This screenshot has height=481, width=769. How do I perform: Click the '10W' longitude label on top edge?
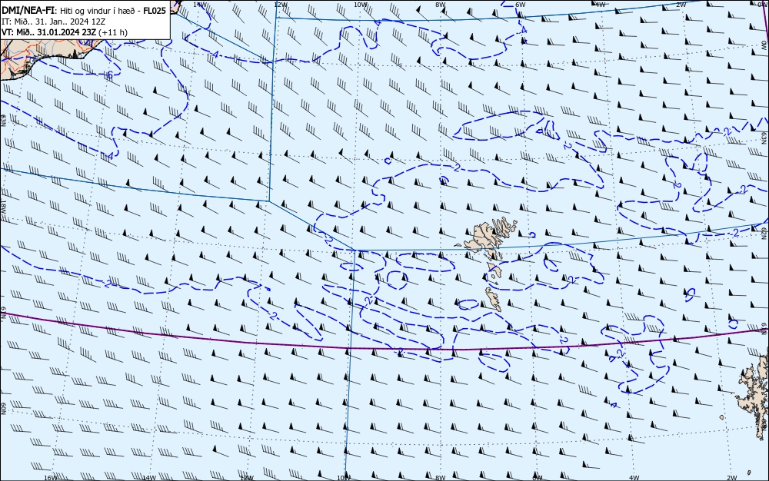[x=361, y=5]
